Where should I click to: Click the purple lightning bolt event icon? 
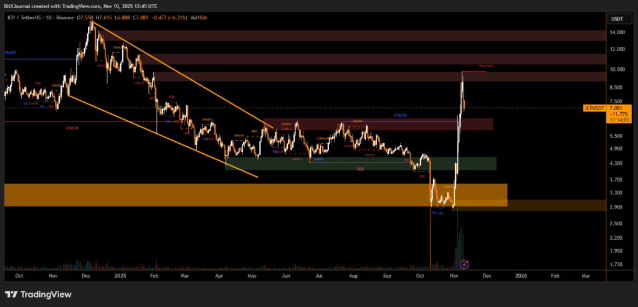pos(464,264)
